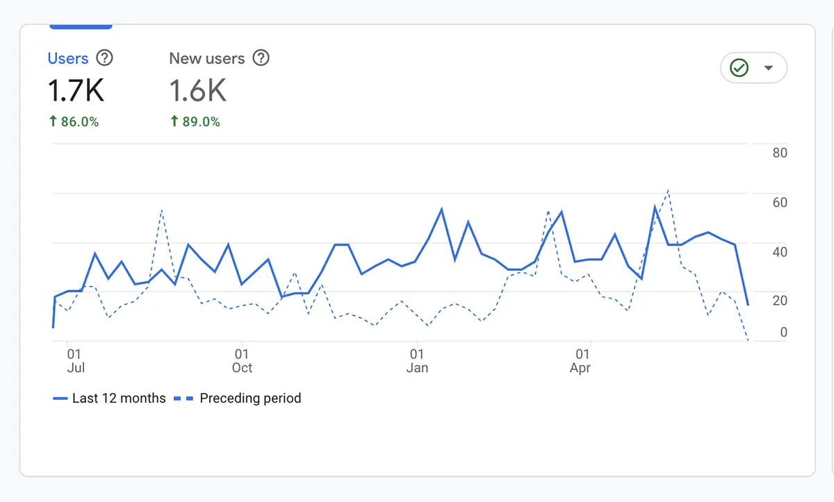Image resolution: width=834 pixels, height=502 pixels.
Task: Click the Users help question mark icon
Action: point(105,58)
